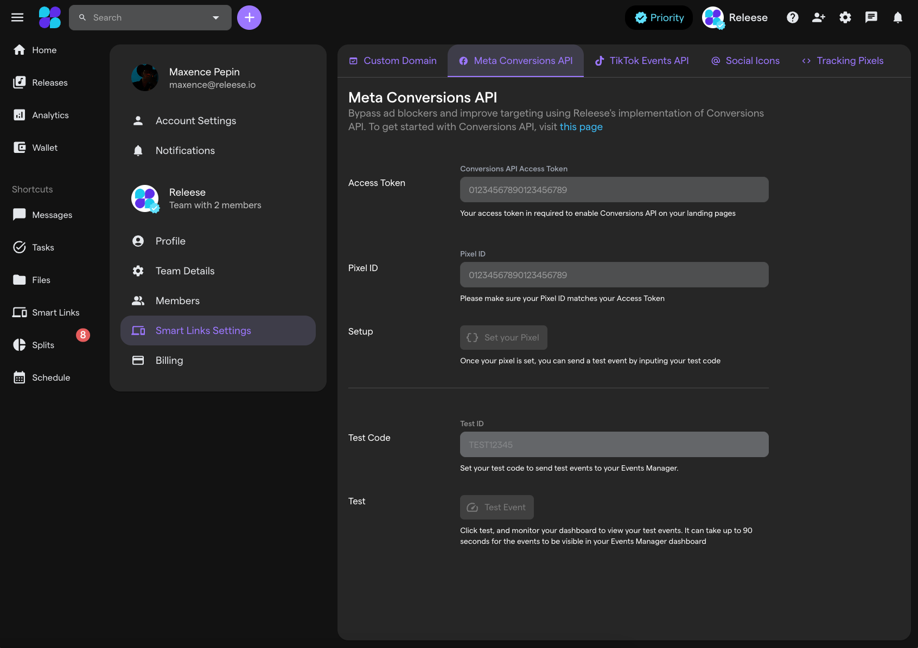Open Team Details
918x648 pixels.
[218, 271]
